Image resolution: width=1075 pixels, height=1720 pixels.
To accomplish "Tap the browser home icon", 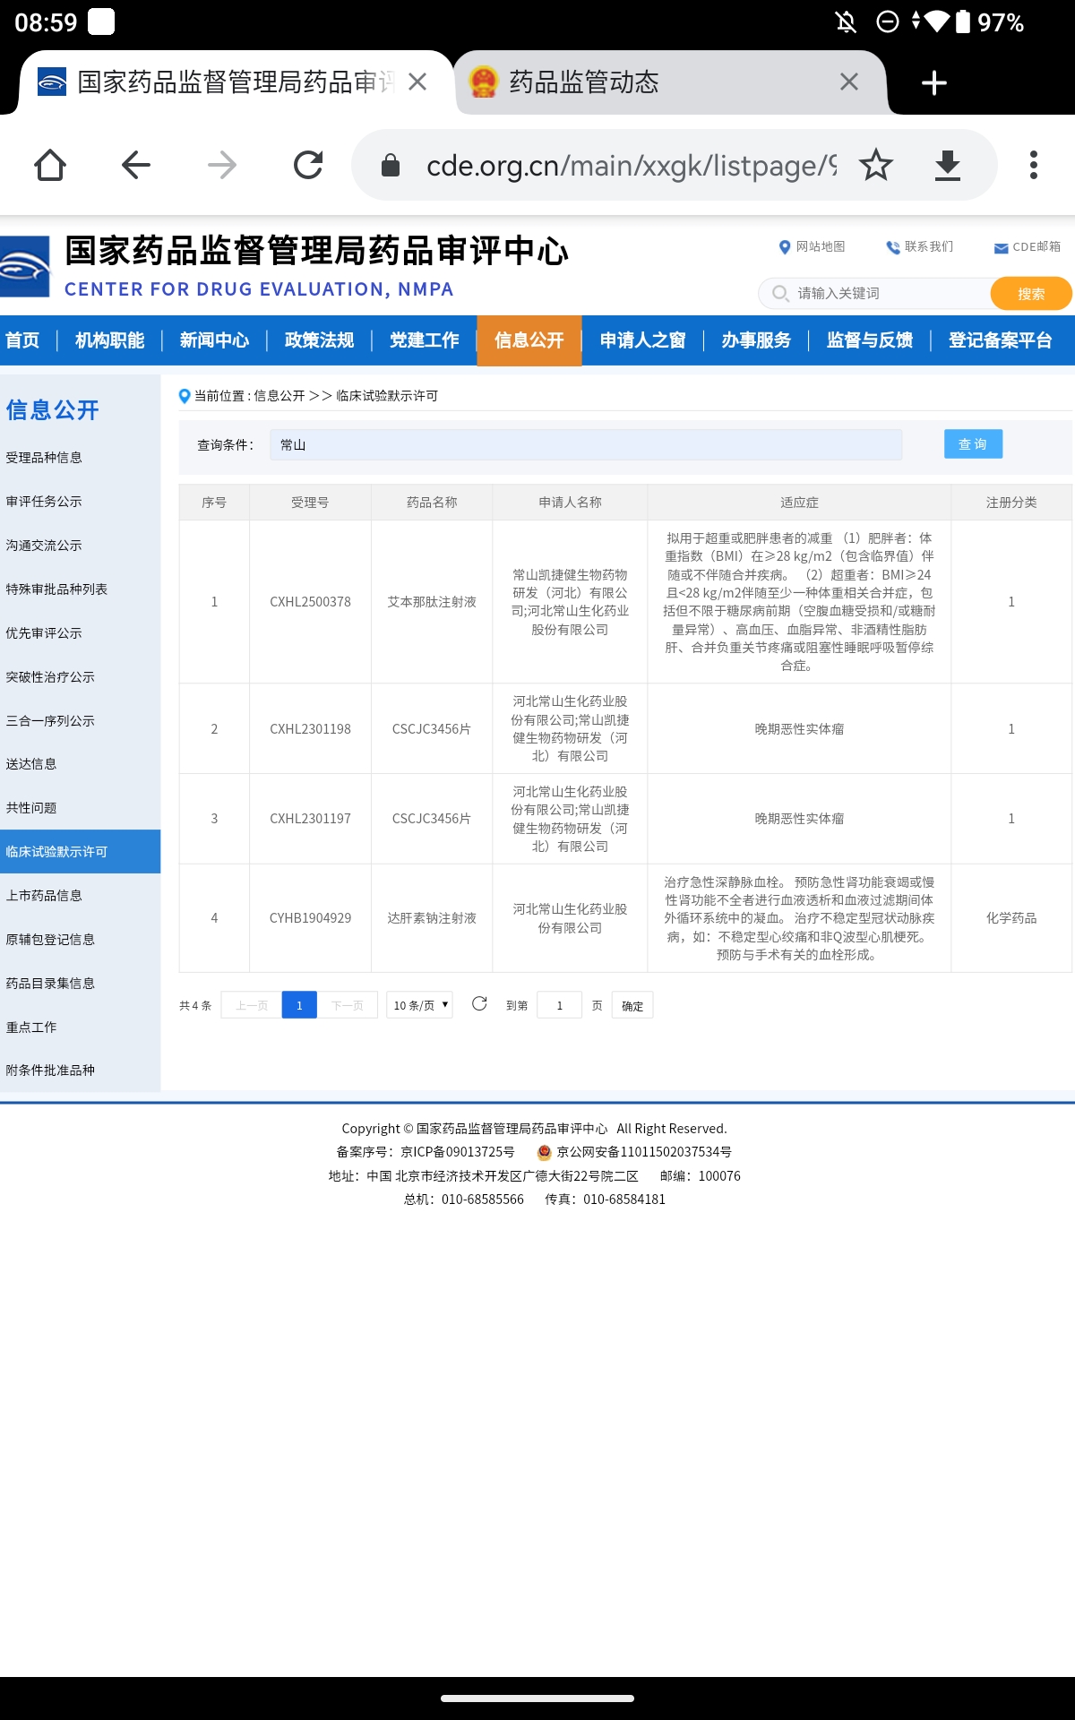I will point(50,165).
